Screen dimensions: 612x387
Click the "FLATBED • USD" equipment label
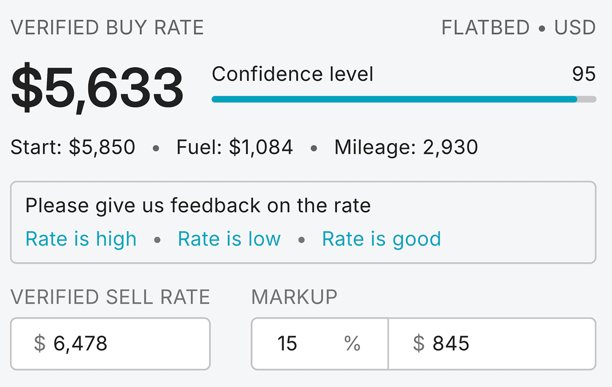coord(518,27)
